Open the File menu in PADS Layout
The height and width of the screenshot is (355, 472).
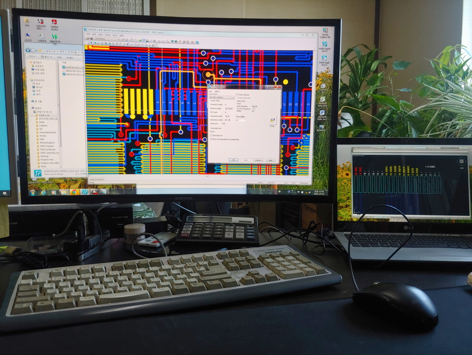(x=89, y=34)
